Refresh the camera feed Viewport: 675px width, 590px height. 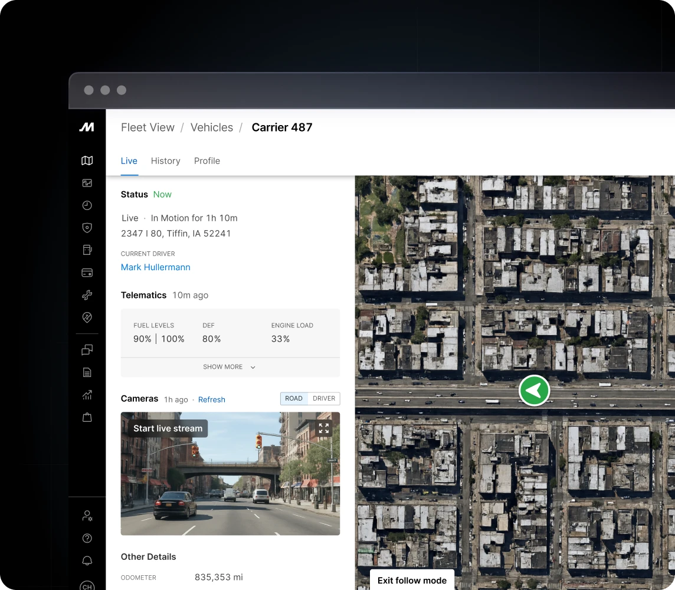pyautogui.click(x=212, y=399)
